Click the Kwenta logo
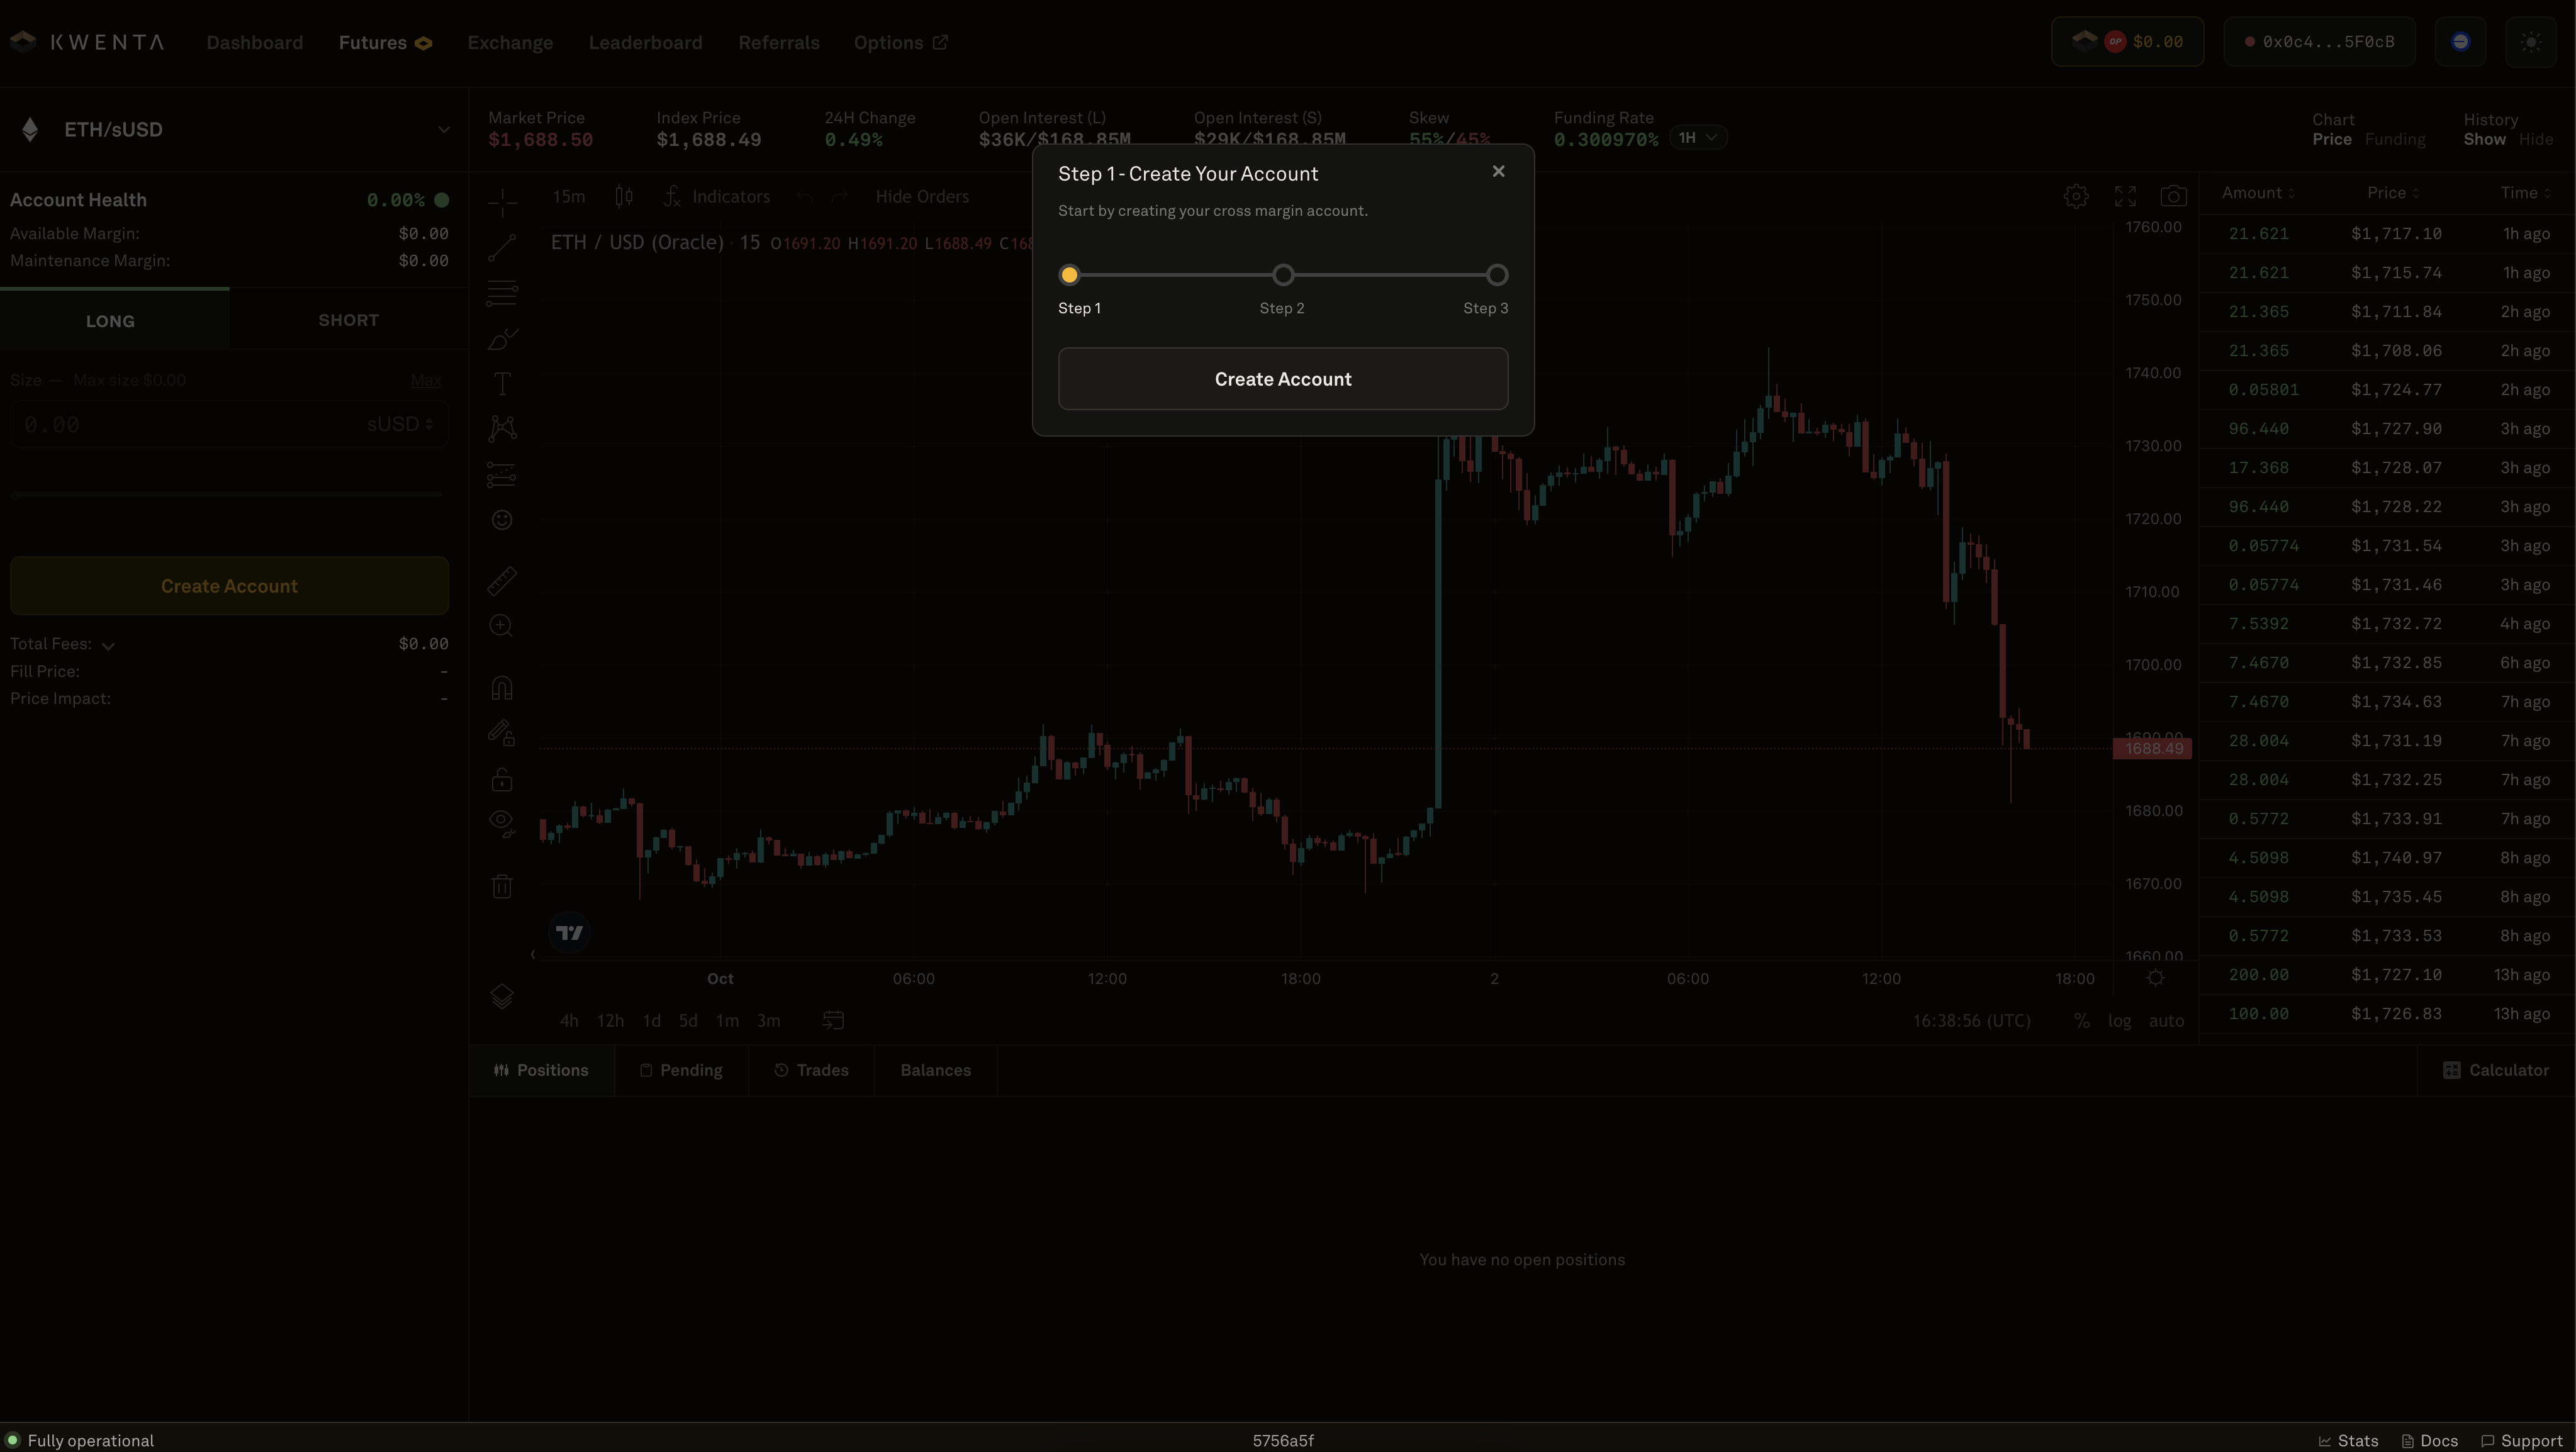This screenshot has width=2576, height=1452. pyautogui.click(x=87, y=42)
